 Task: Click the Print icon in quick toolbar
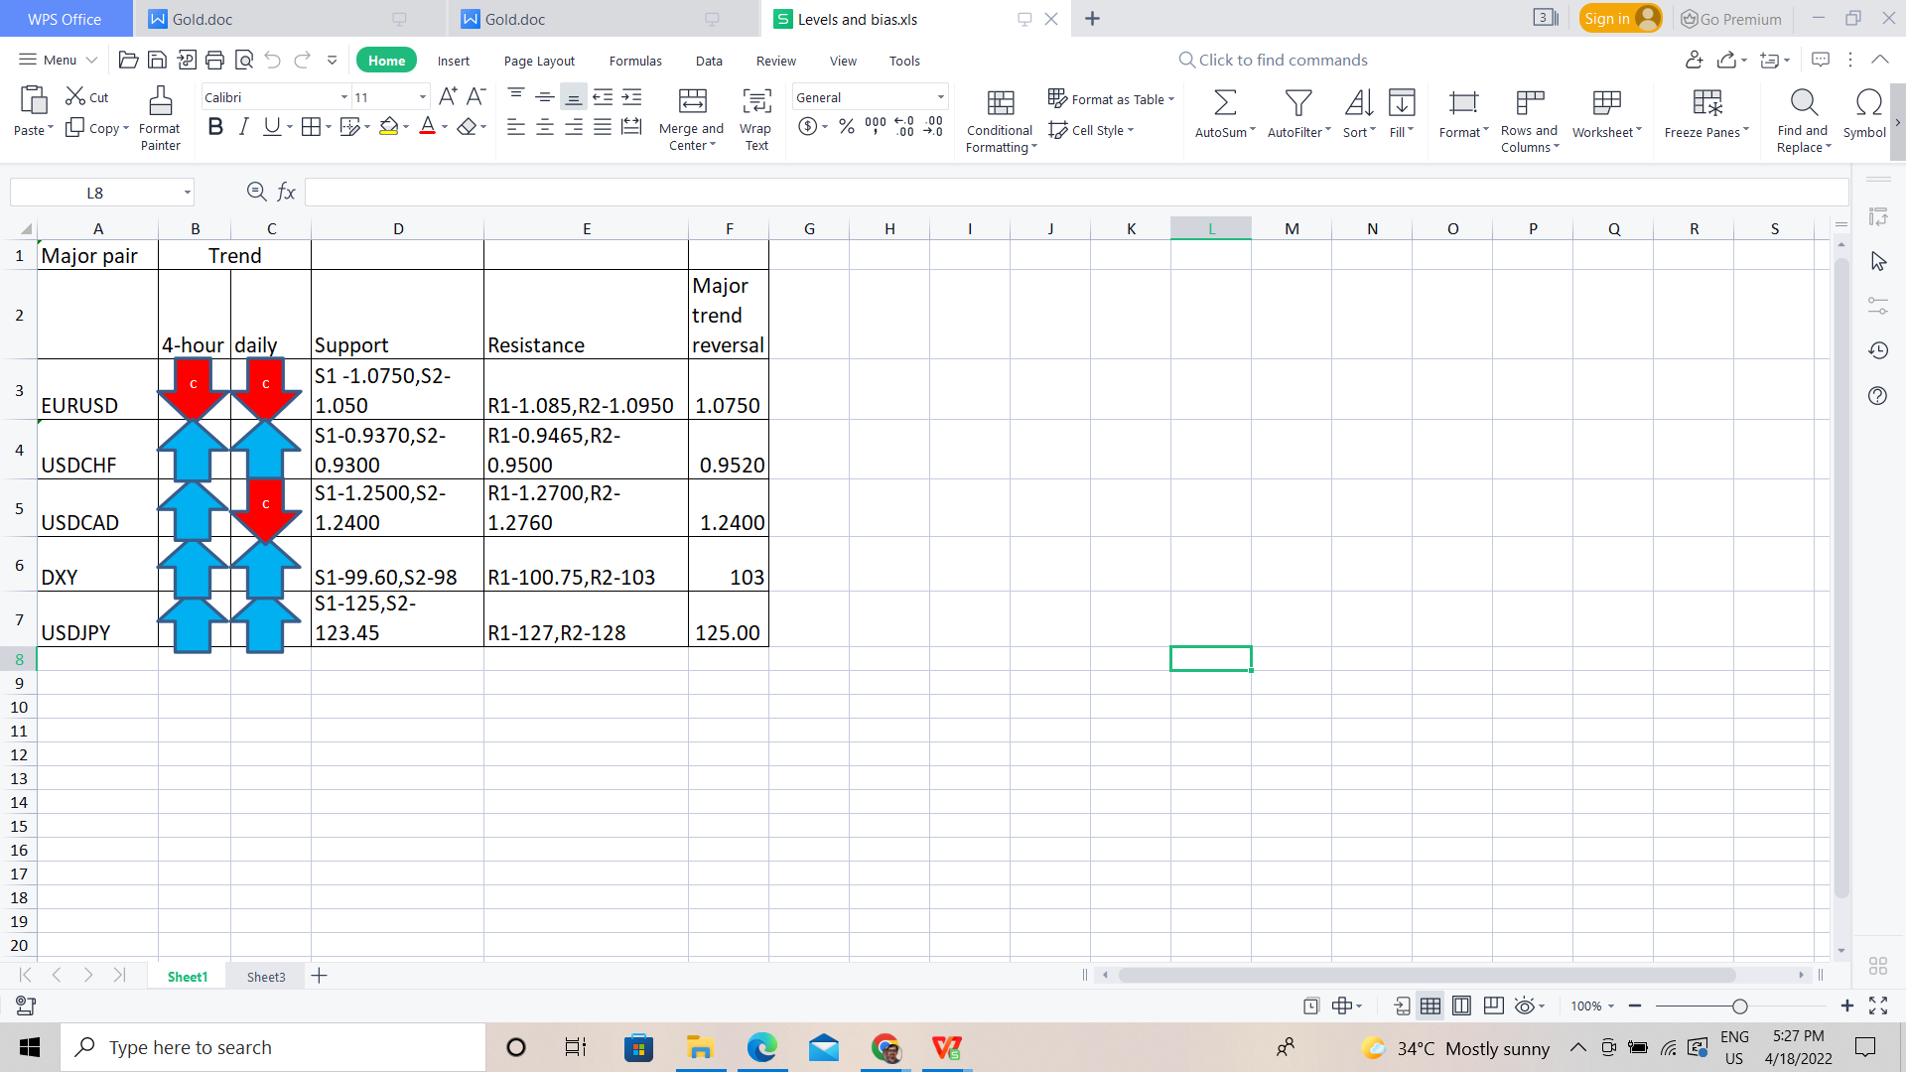point(214,61)
